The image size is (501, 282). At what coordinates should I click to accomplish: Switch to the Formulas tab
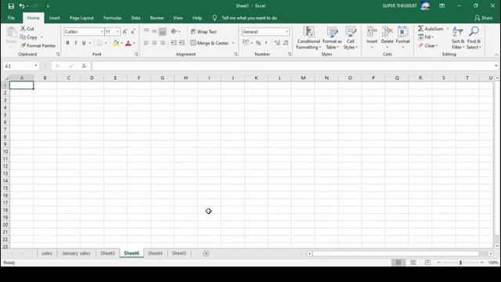coord(112,18)
